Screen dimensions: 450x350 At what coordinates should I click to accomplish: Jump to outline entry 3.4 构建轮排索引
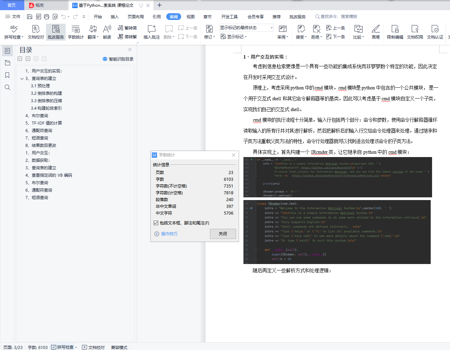[46, 108]
